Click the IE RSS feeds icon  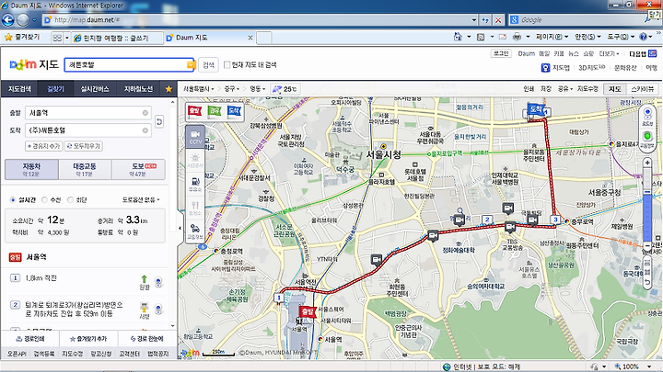coord(481,37)
